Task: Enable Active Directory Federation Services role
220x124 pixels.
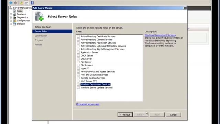Action: pyautogui.click(x=78, y=43)
